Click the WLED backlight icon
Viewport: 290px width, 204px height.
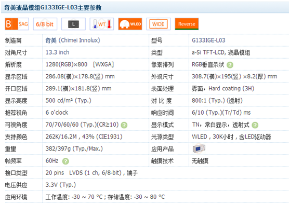130,24
